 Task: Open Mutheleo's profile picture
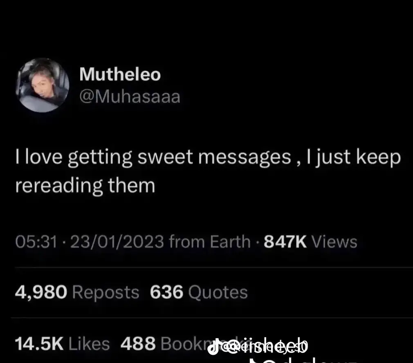(x=43, y=85)
